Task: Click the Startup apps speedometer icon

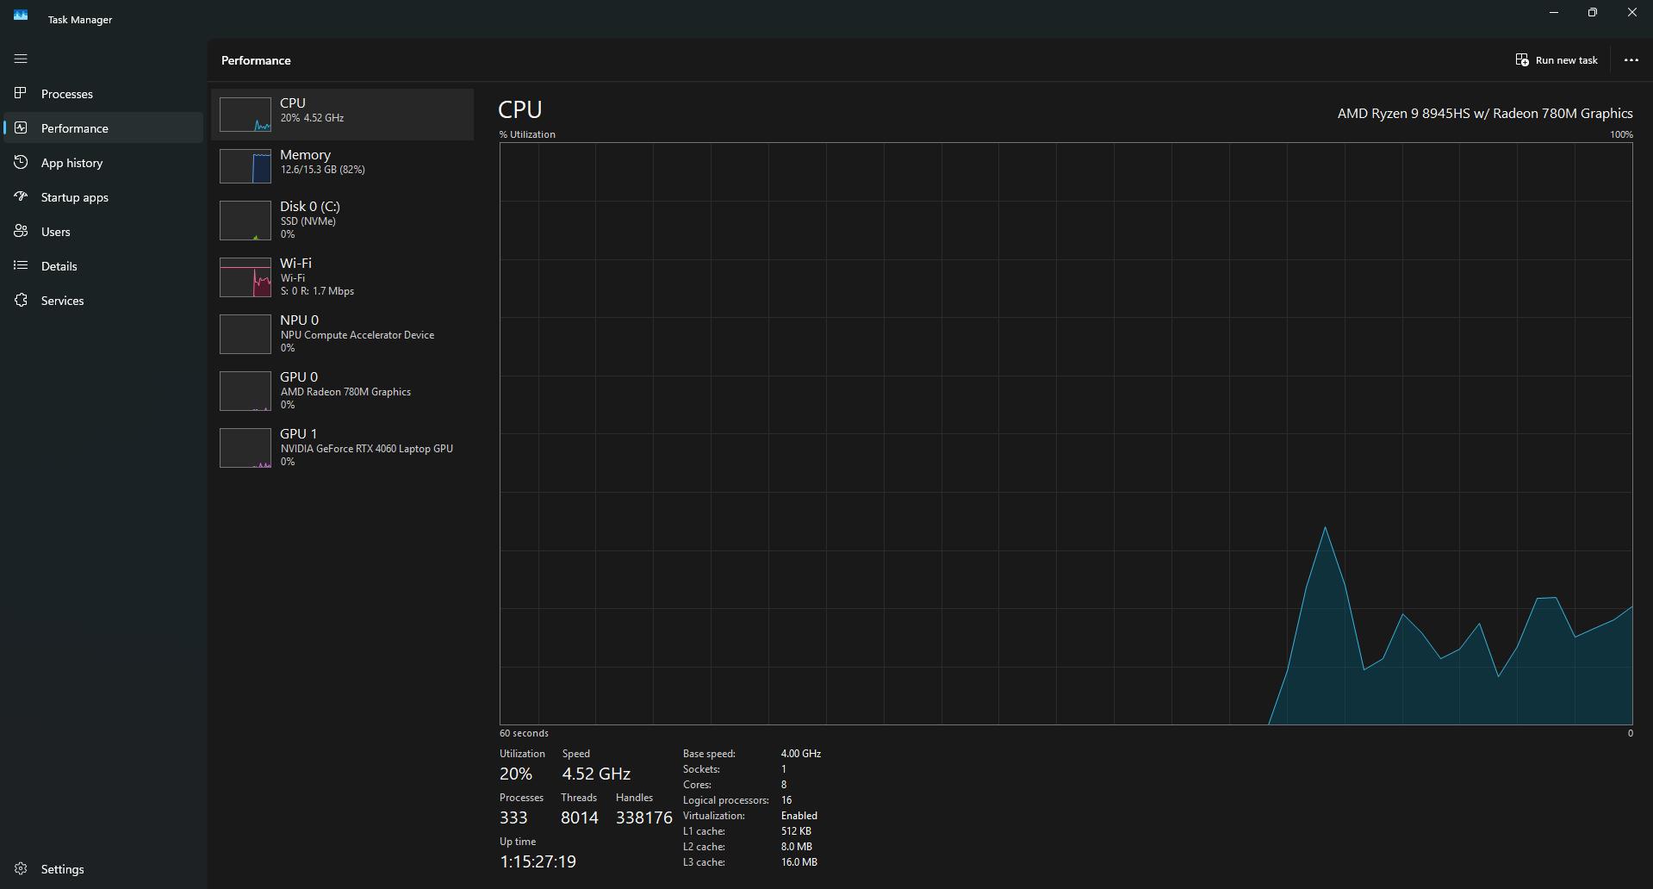Action: [x=21, y=196]
